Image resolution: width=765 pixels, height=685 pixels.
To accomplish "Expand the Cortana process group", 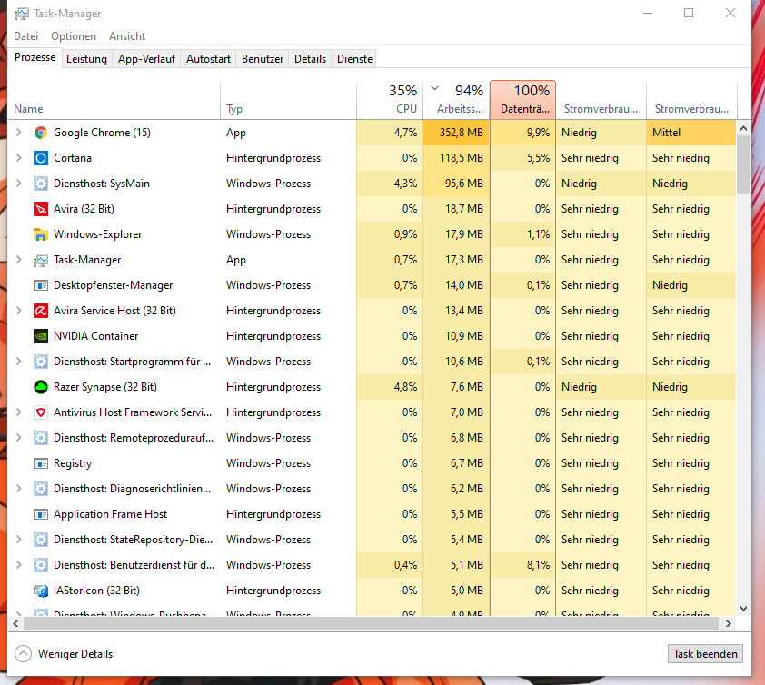I will [x=18, y=157].
